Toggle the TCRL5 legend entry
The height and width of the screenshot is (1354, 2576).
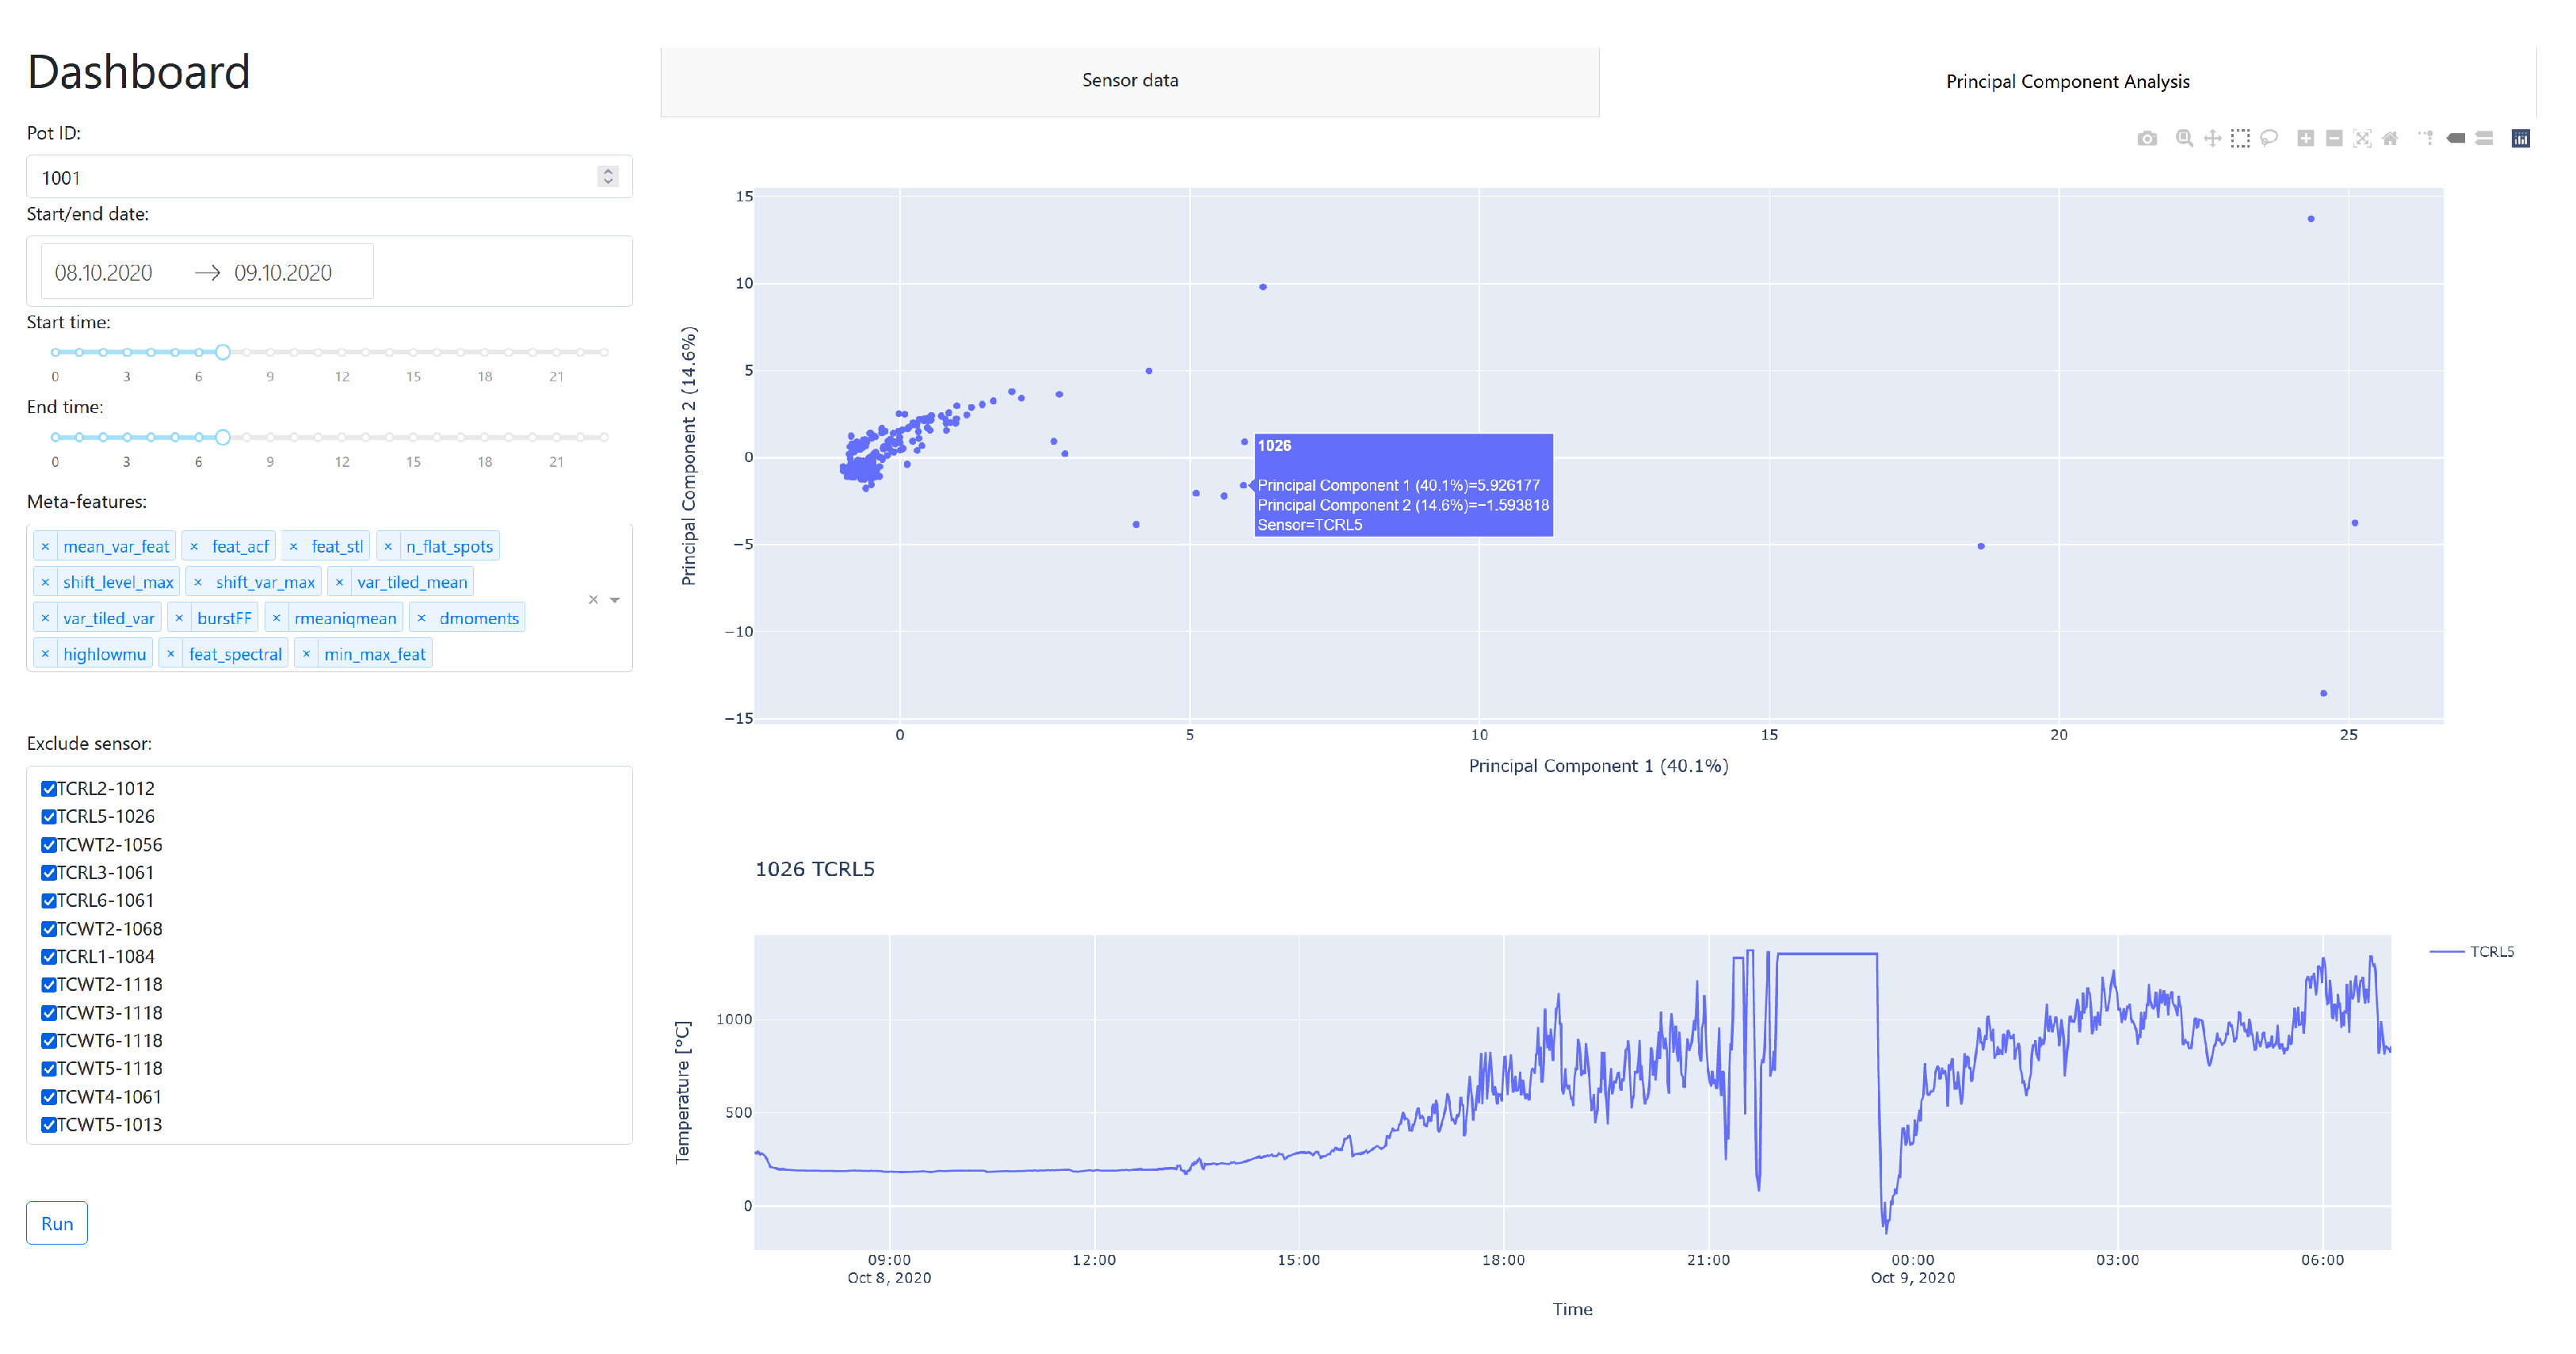(x=2472, y=952)
